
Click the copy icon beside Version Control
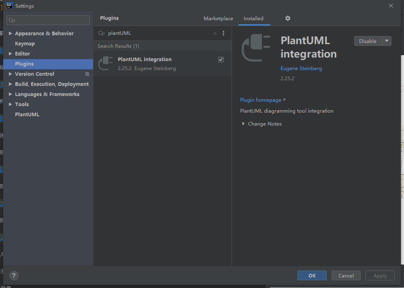(x=87, y=74)
